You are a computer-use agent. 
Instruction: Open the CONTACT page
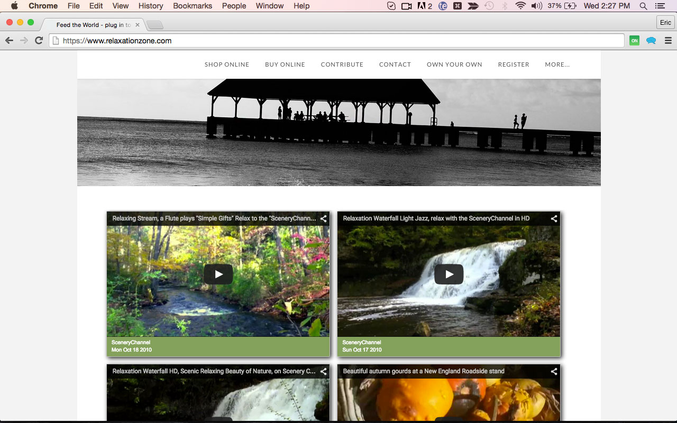[x=395, y=65]
